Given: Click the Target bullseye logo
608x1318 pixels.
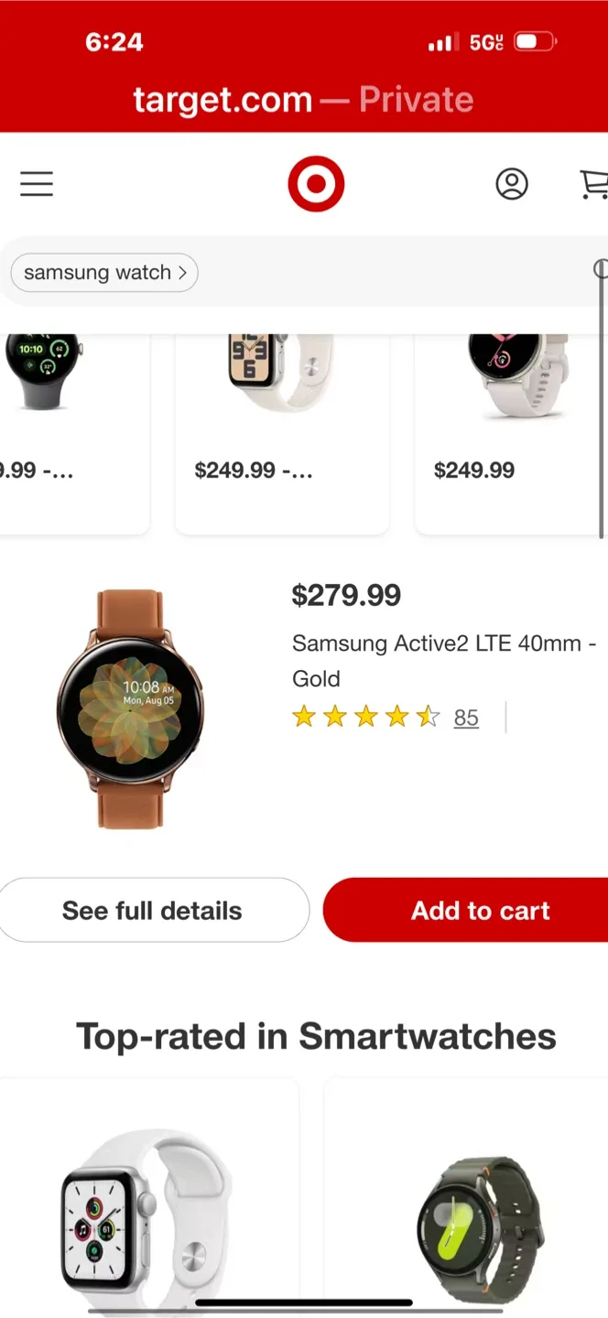Looking at the screenshot, I should pos(316,184).
